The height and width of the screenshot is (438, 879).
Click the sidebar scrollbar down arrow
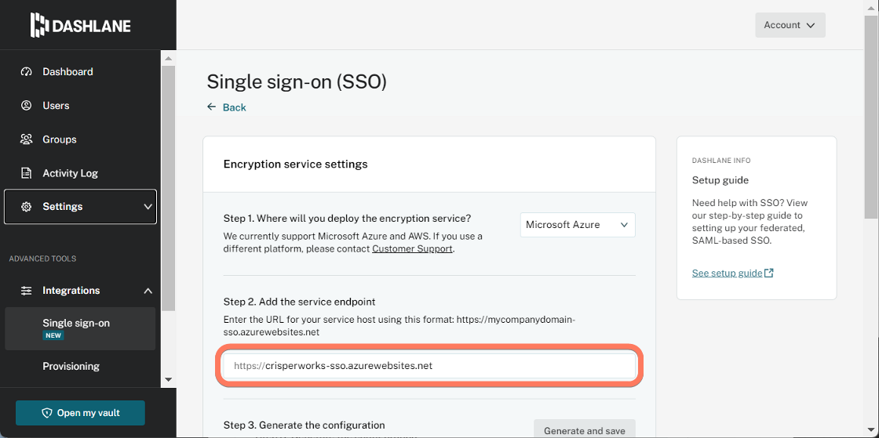(168, 379)
